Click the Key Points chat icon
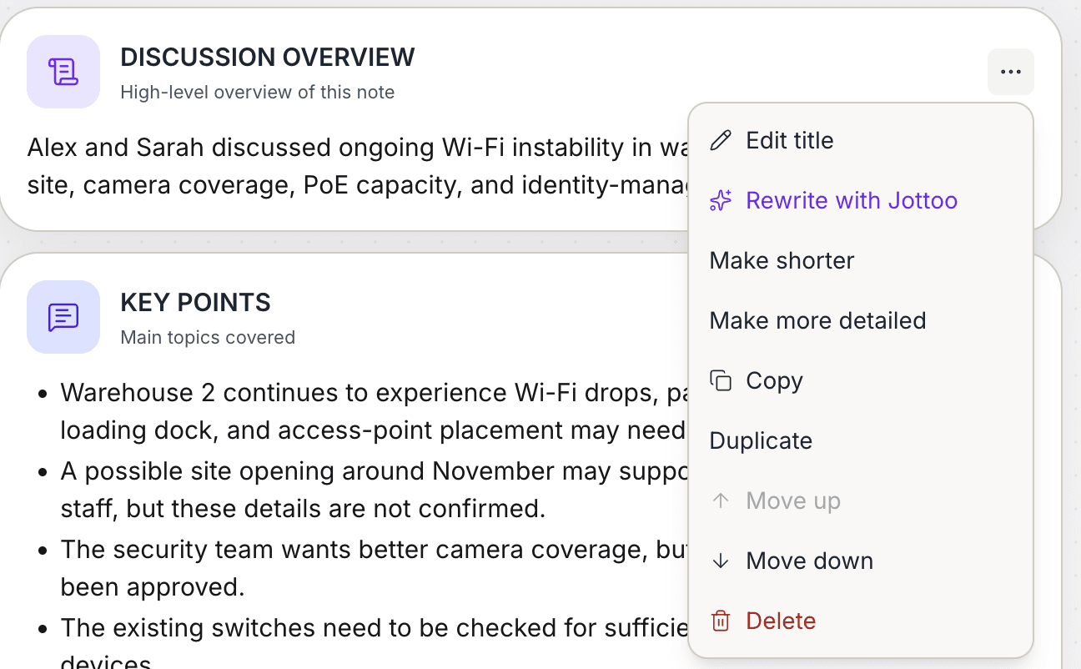This screenshot has width=1081, height=669. coord(63,317)
